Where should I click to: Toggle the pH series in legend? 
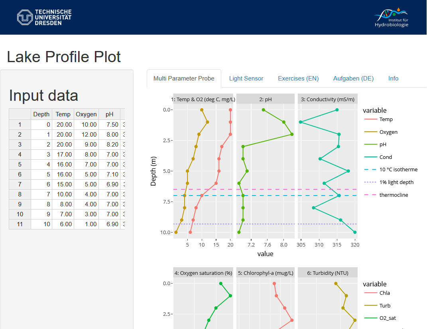382,145
